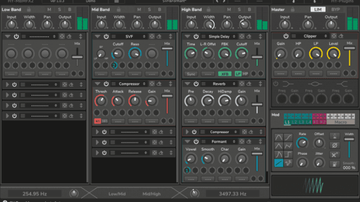This screenshot has width=360, height=202.
Task: Clear the SVF slot with eraser icon
Action: pyautogui.click(x=159, y=36)
